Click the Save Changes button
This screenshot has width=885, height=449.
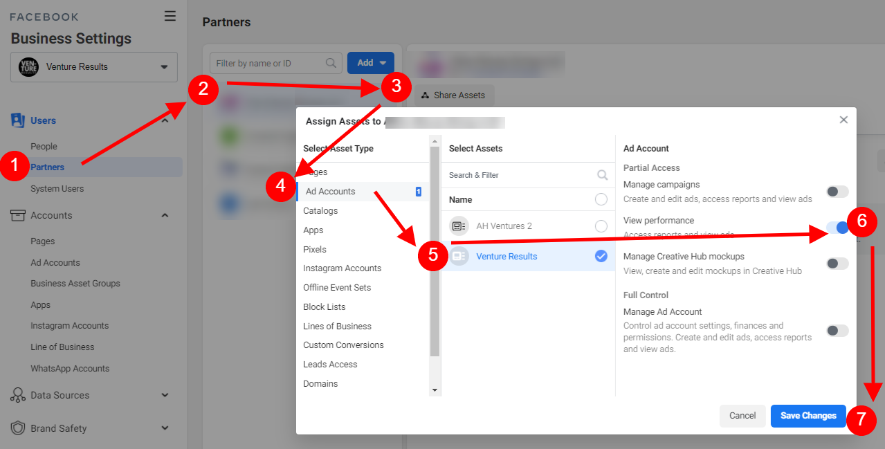pyautogui.click(x=808, y=416)
